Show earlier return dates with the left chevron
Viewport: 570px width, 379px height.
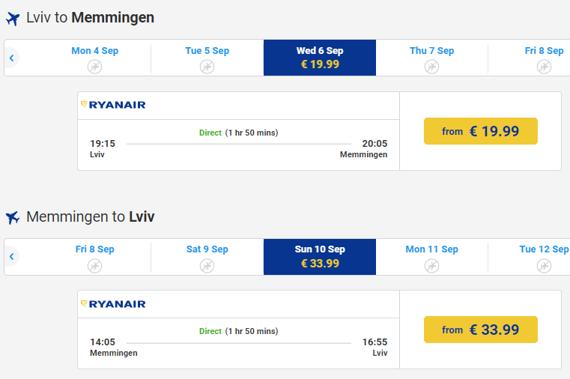pyautogui.click(x=12, y=257)
